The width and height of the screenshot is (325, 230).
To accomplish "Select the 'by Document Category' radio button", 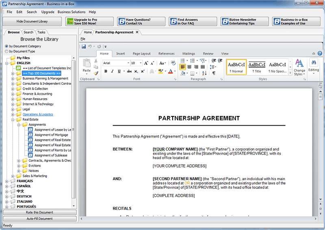I will pyautogui.click(x=6, y=46).
